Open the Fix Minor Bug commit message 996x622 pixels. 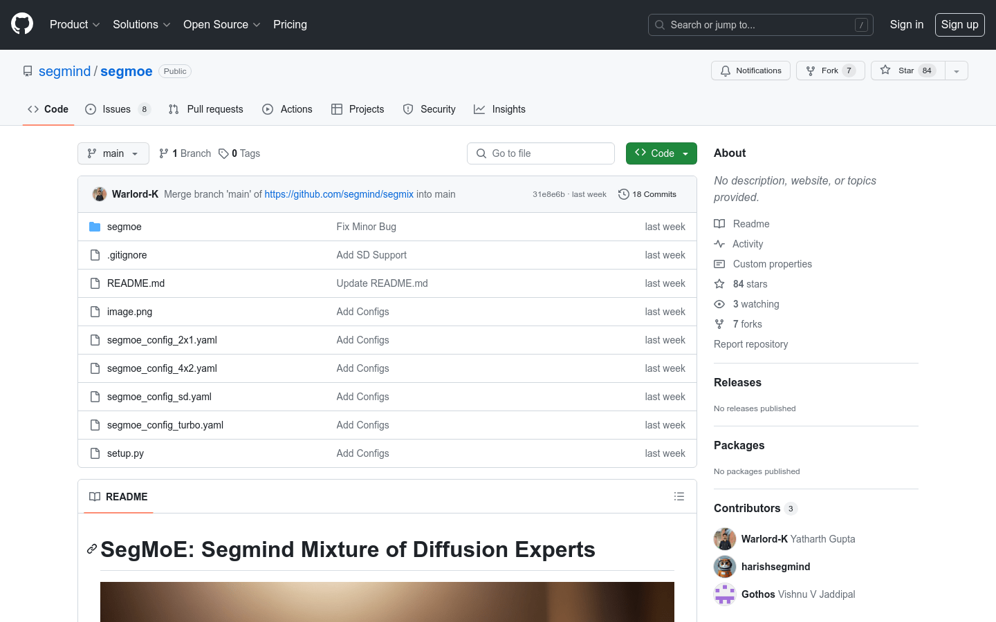pyautogui.click(x=367, y=227)
